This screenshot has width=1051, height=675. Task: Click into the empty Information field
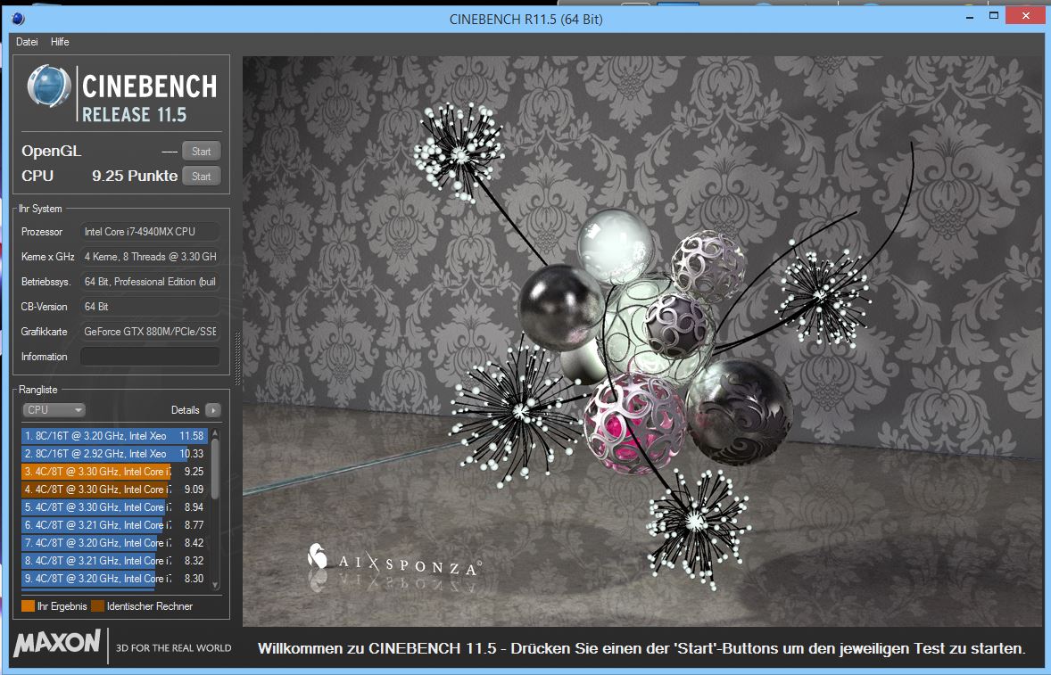point(150,357)
